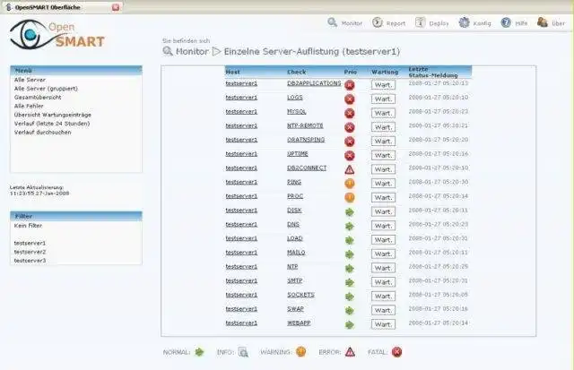Filter by testserver3

[x=30, y=261]
